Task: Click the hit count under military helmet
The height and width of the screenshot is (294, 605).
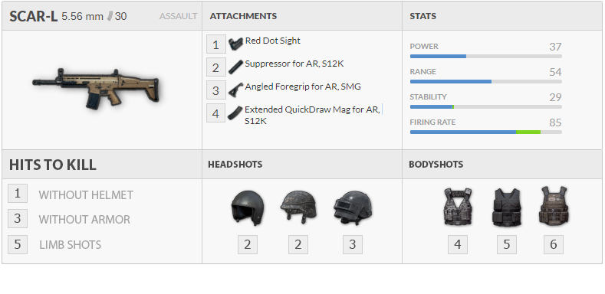Action: pos(298,245)
